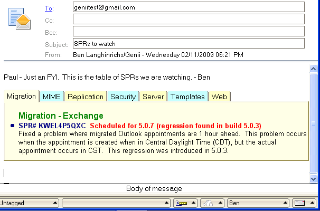Select the Security tab
The image size is (320, 211).
point(123,97)
